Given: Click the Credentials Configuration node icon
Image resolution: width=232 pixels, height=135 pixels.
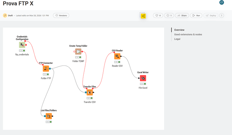Looking at the screenshot, I should (22, 45).
